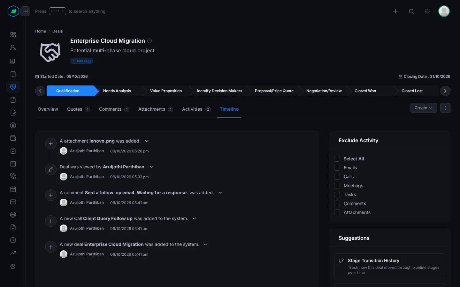The width and height of the screenshot is (460, 287).
Task: Expand the 'Deal was viewed' timeline entry
Action: point(152,167)
